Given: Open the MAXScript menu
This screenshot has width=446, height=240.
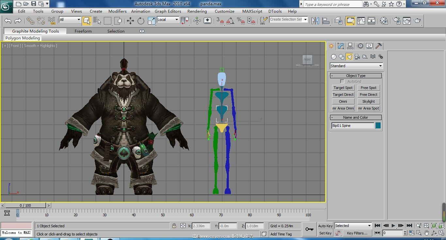Looking at the screenshot, I should tap(252, 11).
